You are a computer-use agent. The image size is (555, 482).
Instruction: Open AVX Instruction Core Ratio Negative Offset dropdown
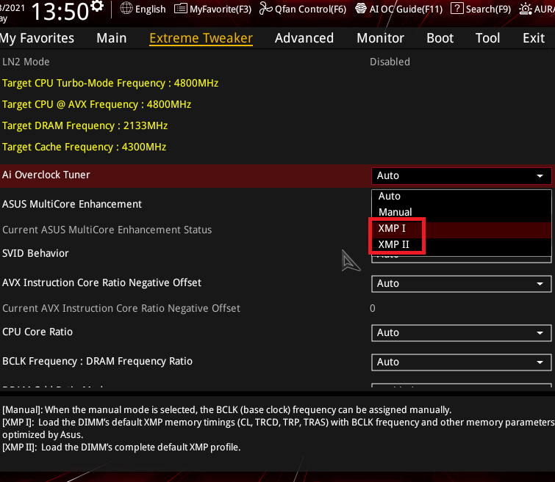(x=461, y=284)
